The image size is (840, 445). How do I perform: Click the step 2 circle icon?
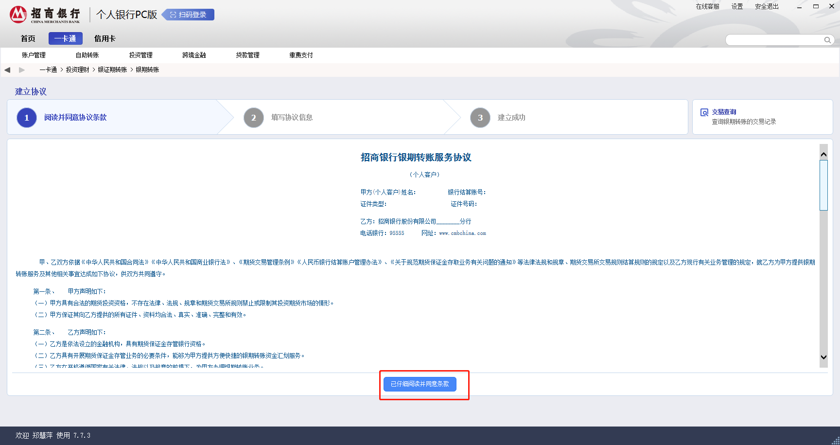tap(253, 118)
